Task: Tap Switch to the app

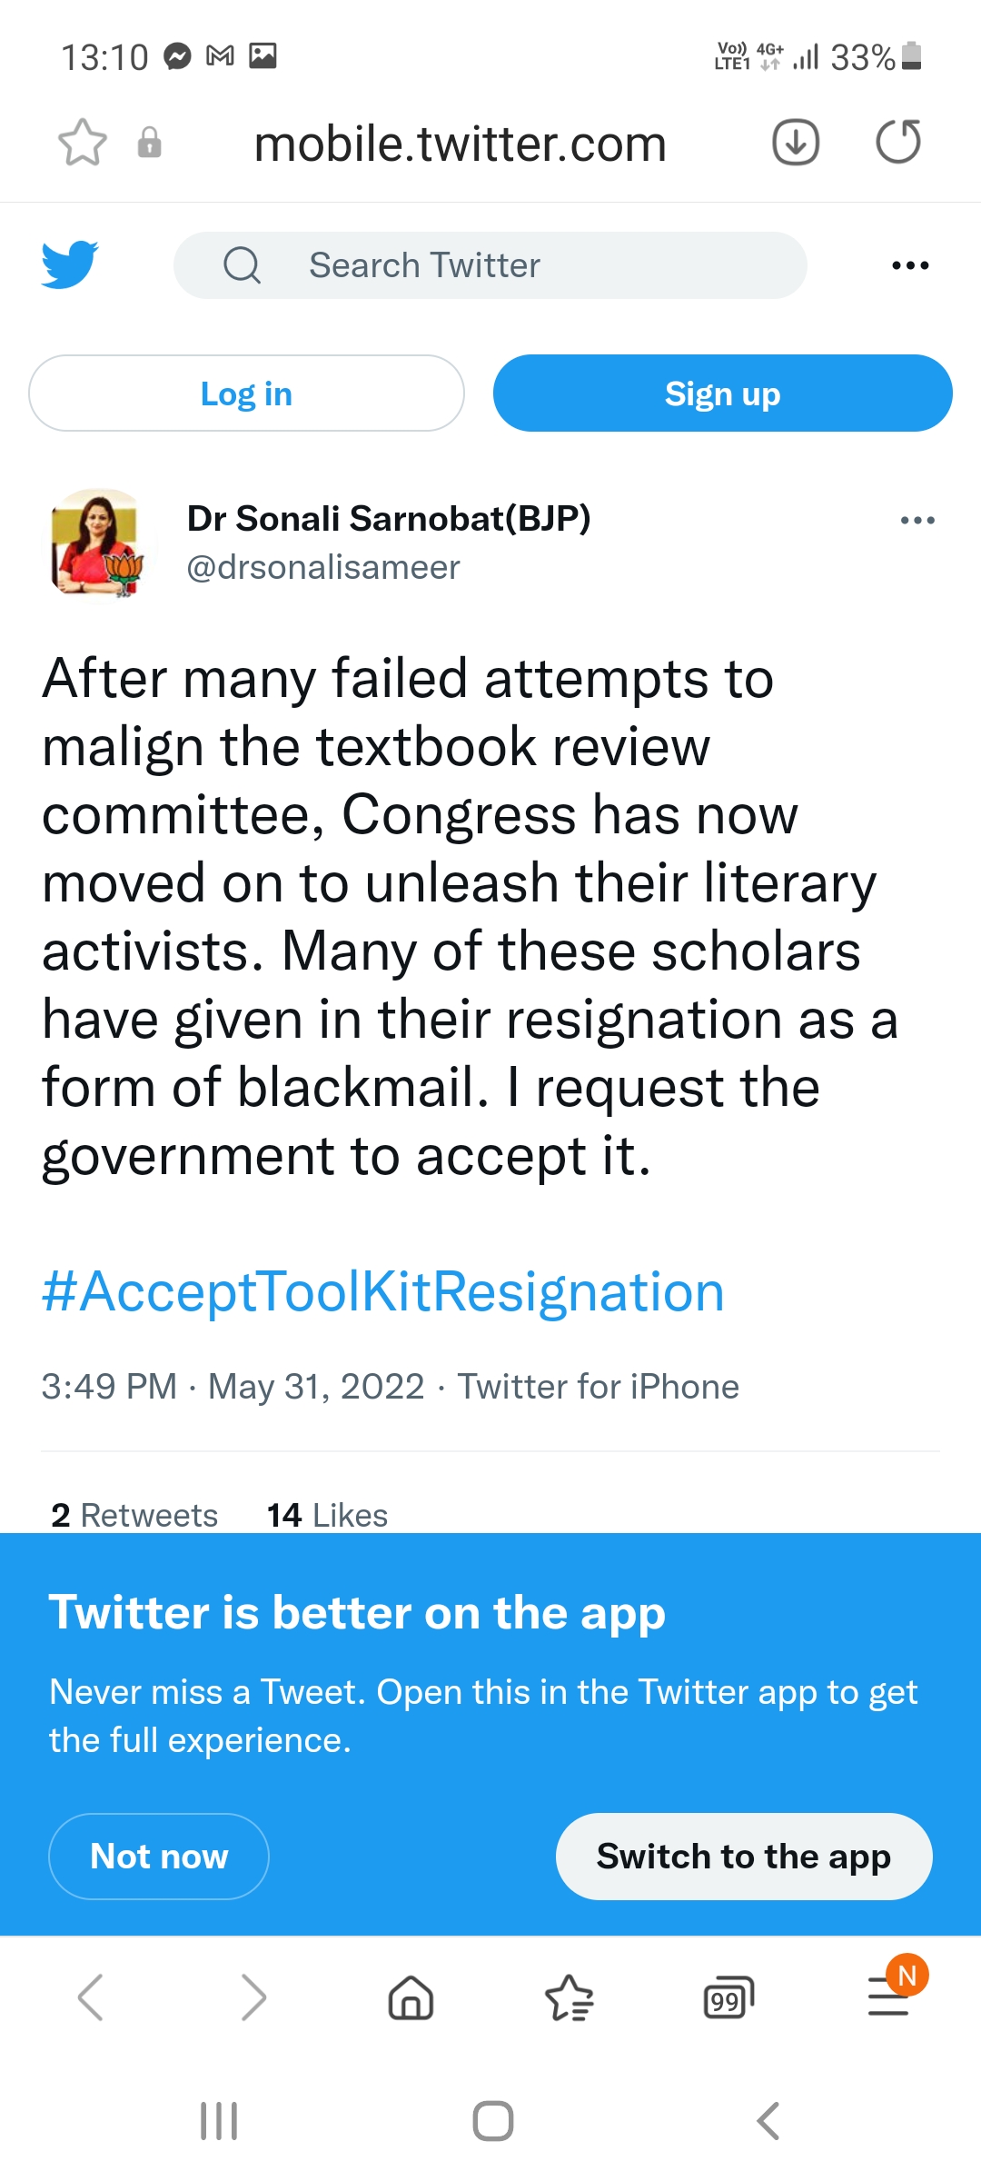Action: pyautogui.click(x=744, y=1857)
